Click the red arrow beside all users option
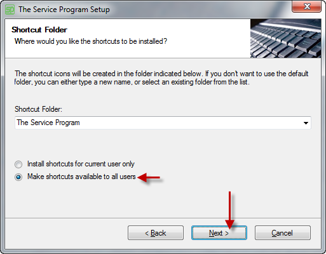326x254 pixels. click(x=149, y=177)
